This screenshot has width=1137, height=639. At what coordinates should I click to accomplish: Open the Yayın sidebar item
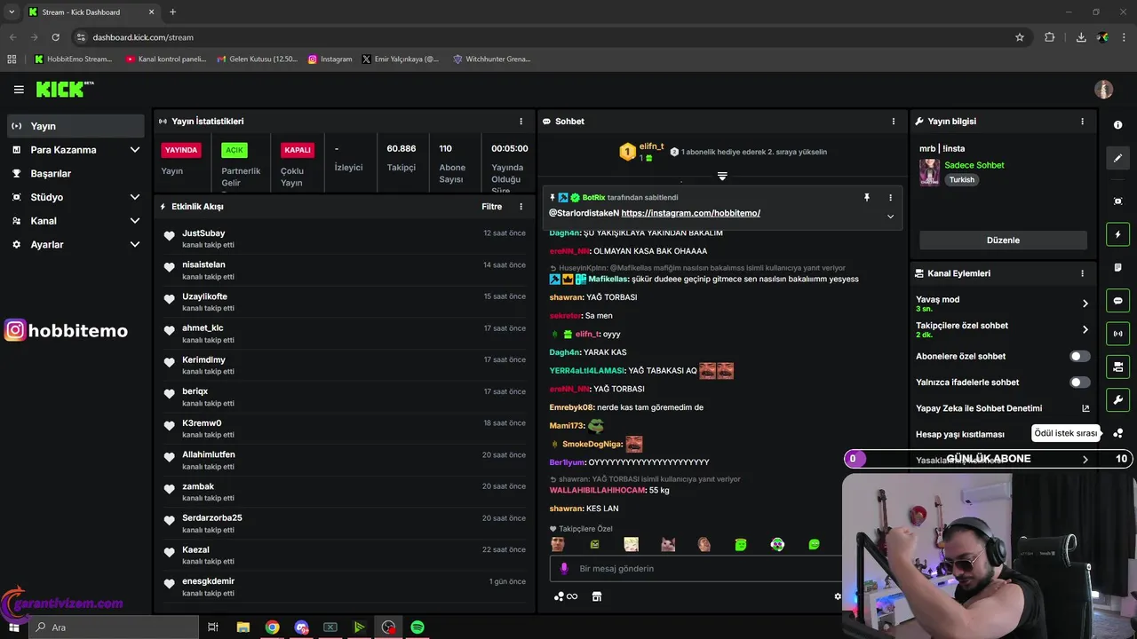click(x=76, y=126)
